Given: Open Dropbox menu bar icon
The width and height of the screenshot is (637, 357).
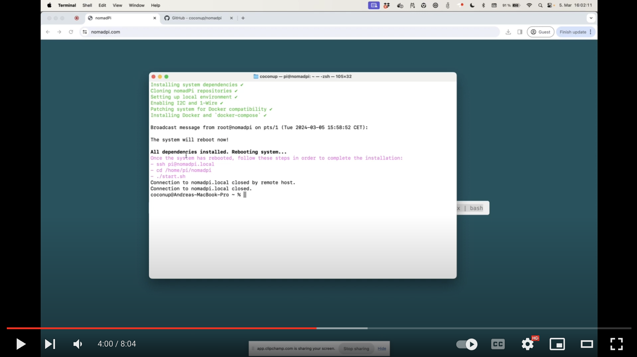Looking at the screenshot, I should 387,5.
